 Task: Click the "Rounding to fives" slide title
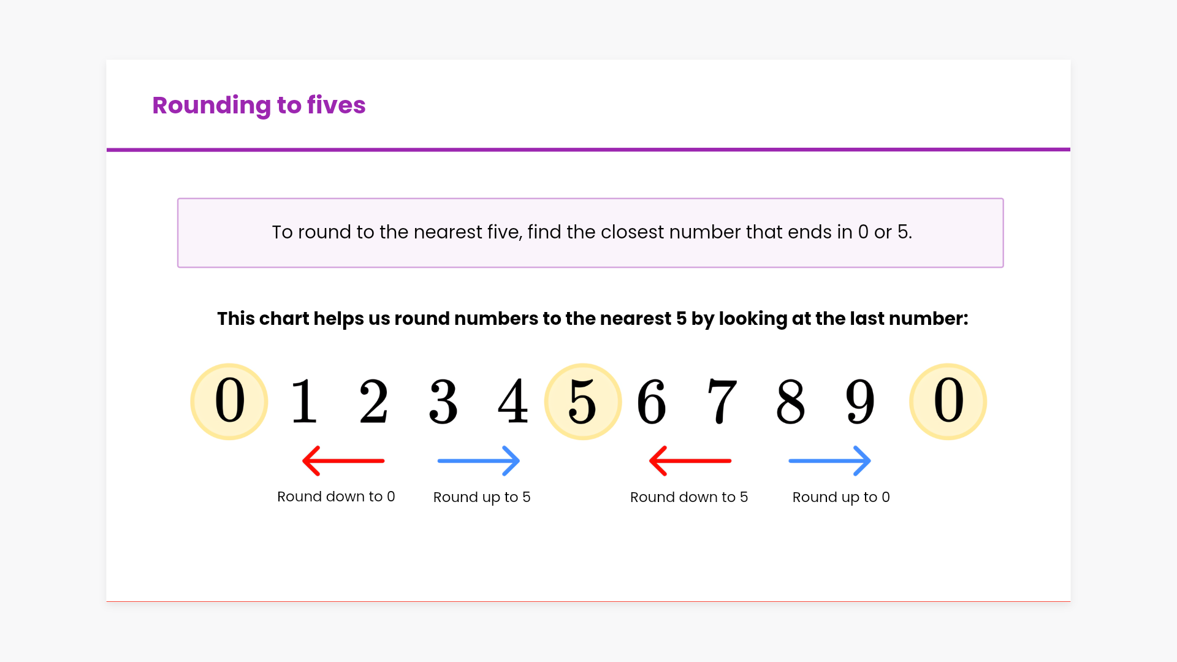[259, 105]
